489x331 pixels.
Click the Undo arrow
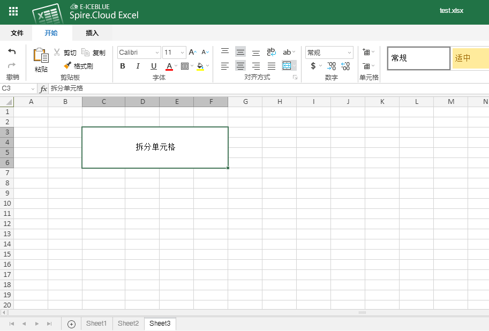pos(12,50)
